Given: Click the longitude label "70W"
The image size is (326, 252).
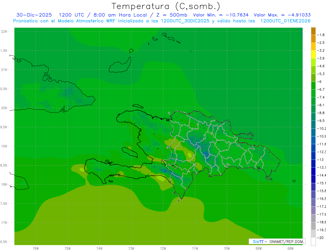Looking at the screenshot, I should 227,248.
